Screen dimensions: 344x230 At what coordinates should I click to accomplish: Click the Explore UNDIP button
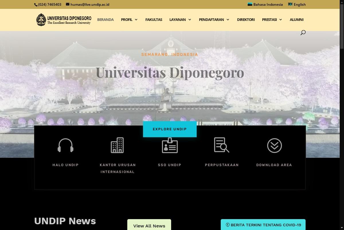pos(170,129)
